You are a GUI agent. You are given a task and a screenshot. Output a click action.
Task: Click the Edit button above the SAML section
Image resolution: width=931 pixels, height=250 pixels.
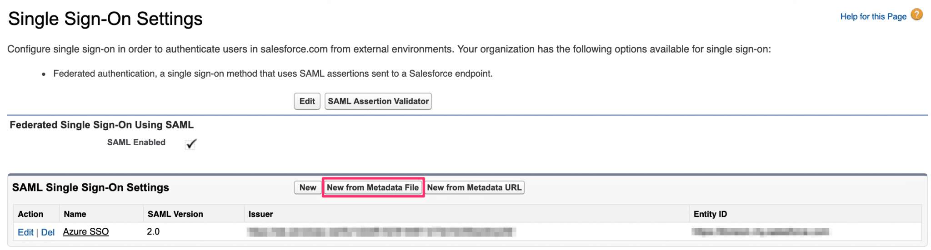coord(307,101)
